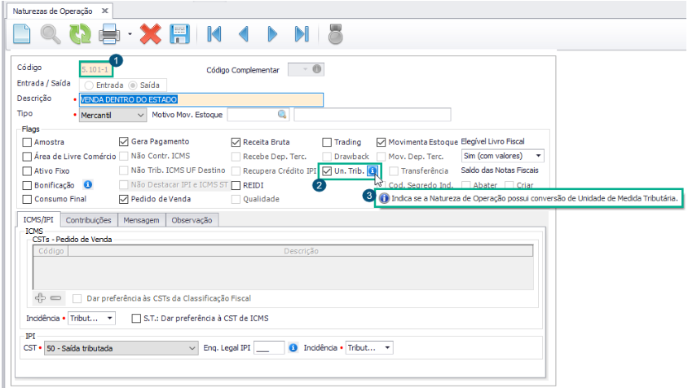This screenshot has width=688, height=388.
Task: Go to the first record
Action: [x=215, y=34]
